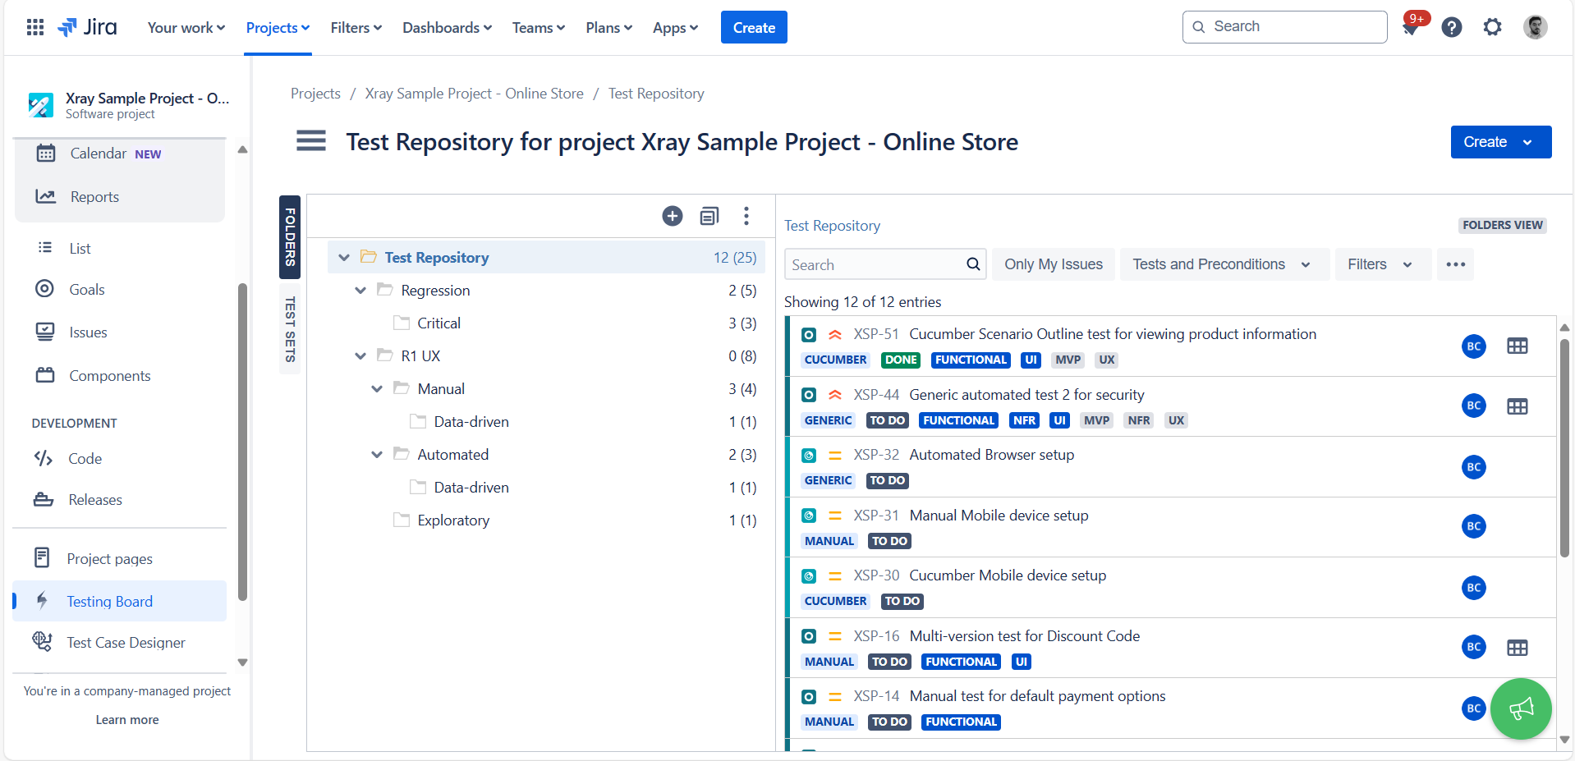This screenshot has width=1575, height=761.
Task: Open the blue Create dropdown on page
Action: pos(1501,142)
